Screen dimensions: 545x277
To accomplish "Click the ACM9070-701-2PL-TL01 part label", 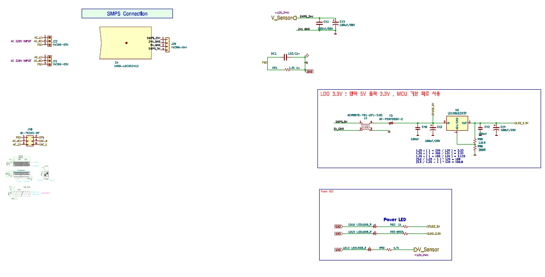I will (x=365, y=115).
